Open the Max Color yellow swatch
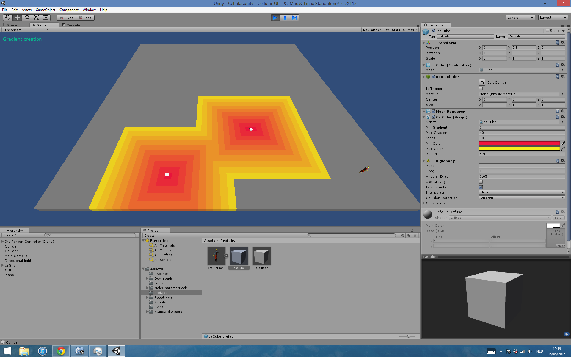Viewport: 571px width, 357px height. coord(519,149)
